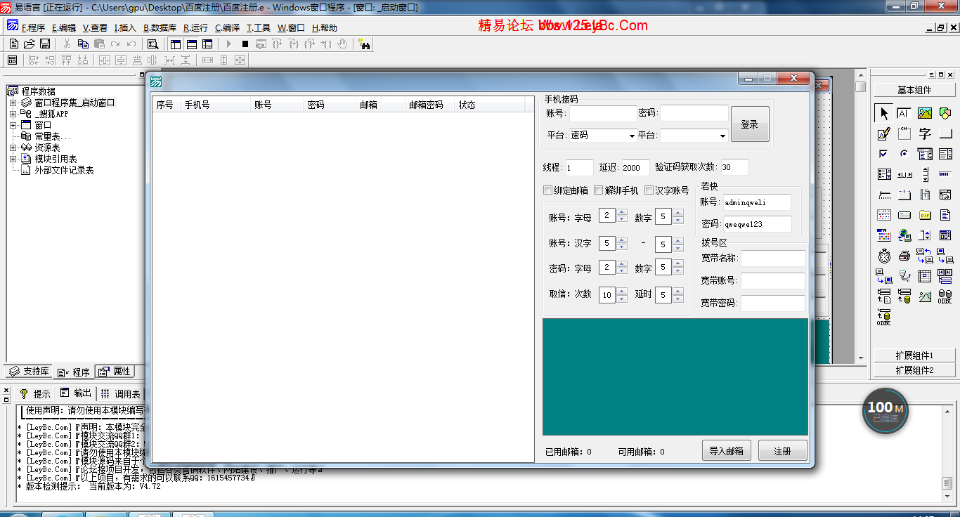
Task: Select the pointer arrow in component box
Action: point(884,113)
